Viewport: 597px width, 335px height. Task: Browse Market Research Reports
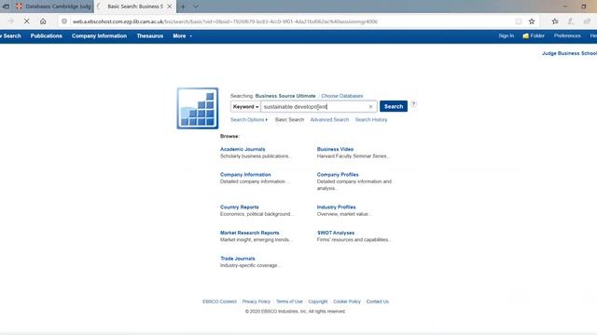coord(249,233)
